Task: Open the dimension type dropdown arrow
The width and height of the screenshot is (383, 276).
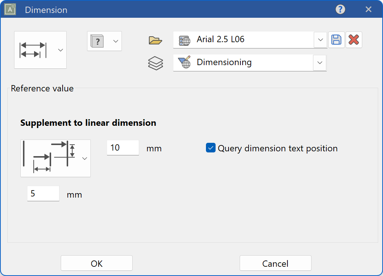Action: [60, 50]
